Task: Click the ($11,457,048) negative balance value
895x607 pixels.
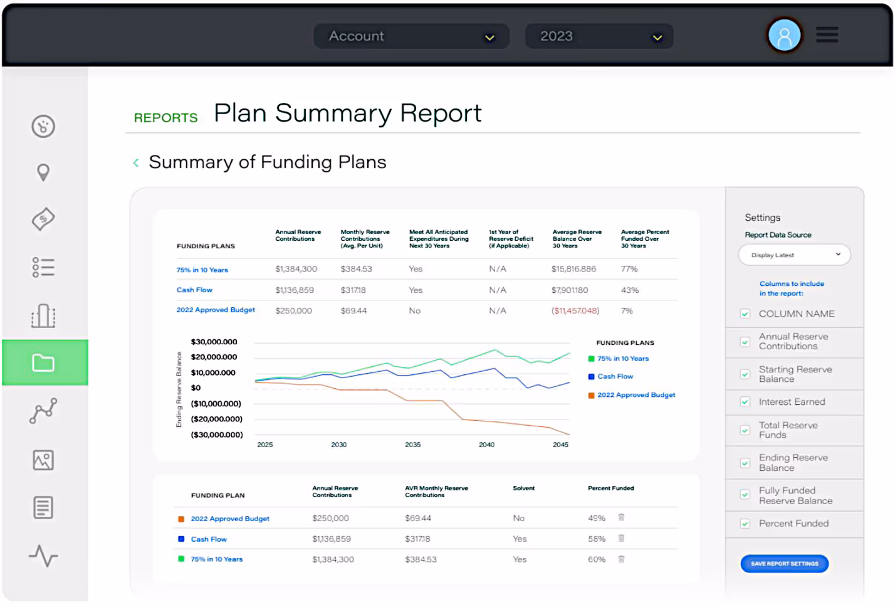Action: [575, 311]
